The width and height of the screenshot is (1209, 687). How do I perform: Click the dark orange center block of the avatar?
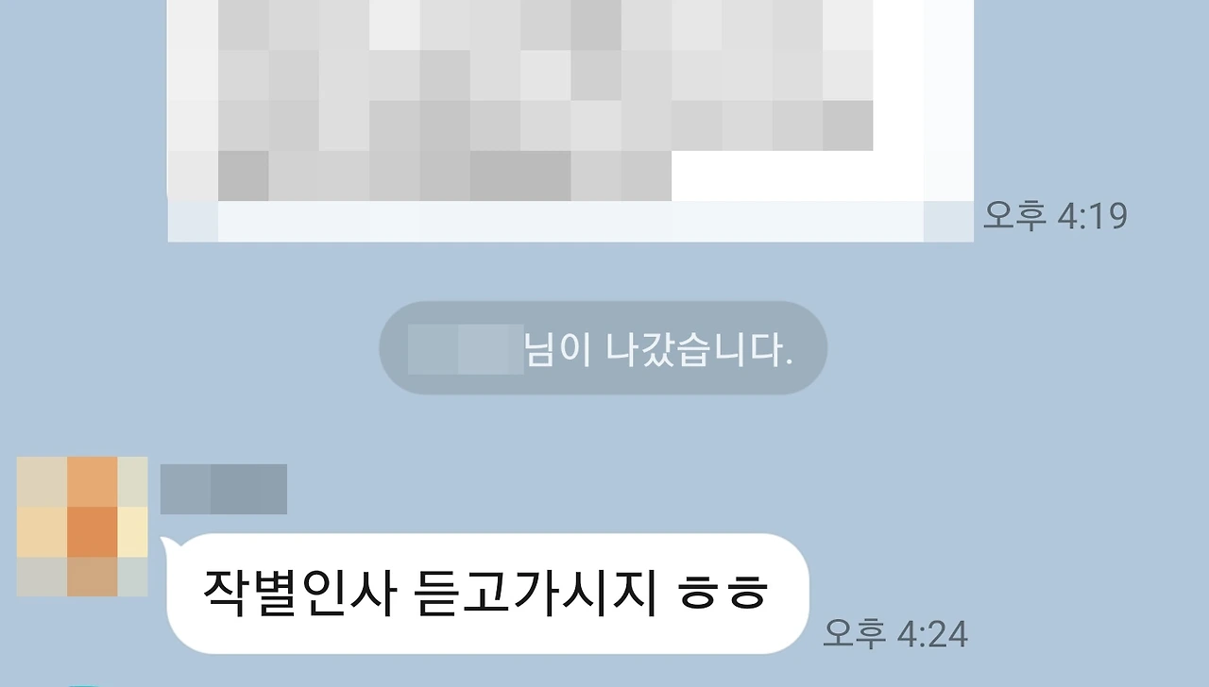(x=93, y=531)
